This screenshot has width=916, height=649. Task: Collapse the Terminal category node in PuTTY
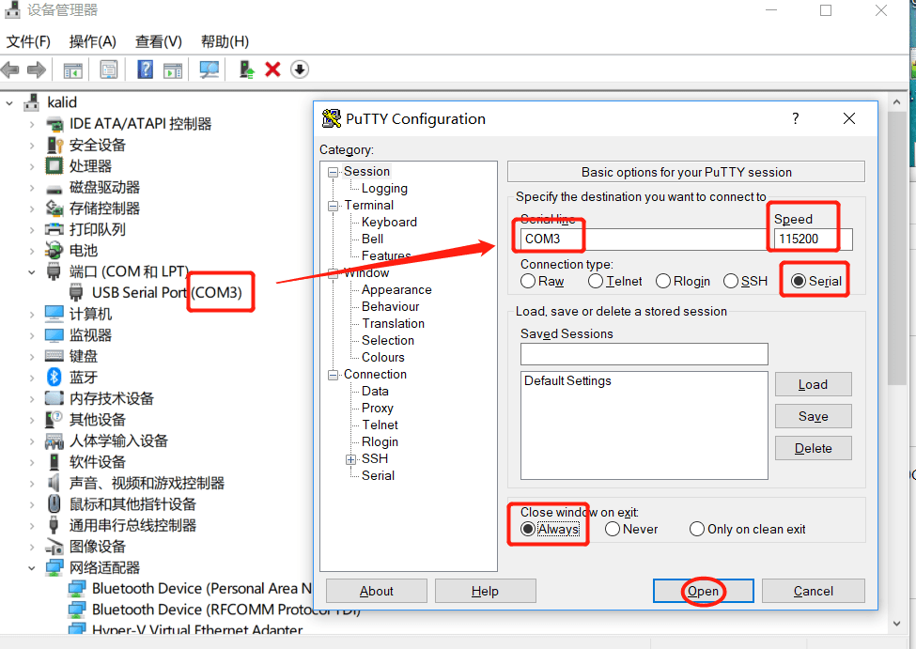[x=333, y=206]
